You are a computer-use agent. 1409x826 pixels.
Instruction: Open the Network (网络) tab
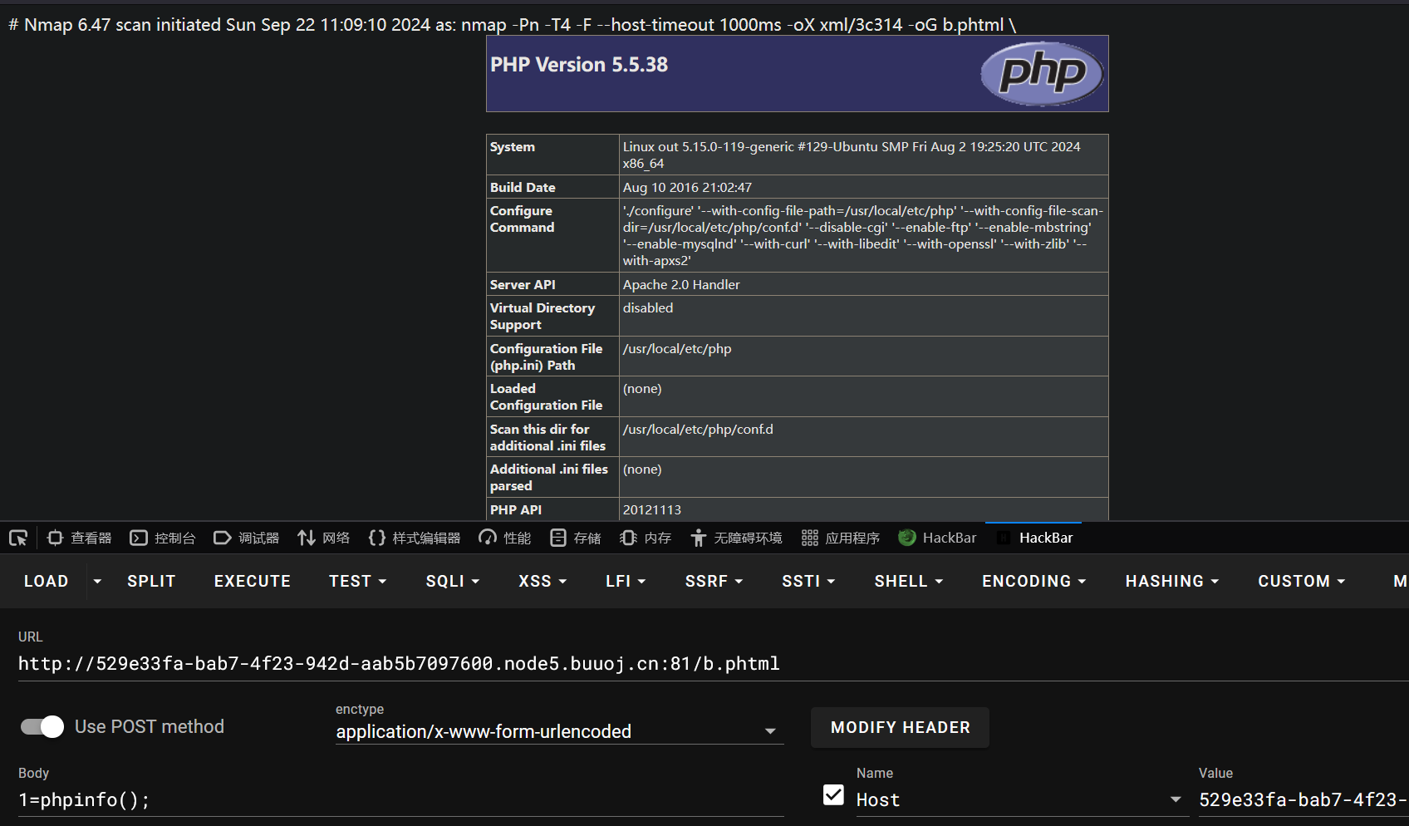click(323, 538)
